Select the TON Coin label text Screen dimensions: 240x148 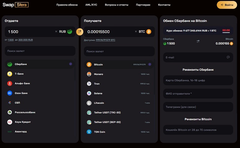pos(99,132)
